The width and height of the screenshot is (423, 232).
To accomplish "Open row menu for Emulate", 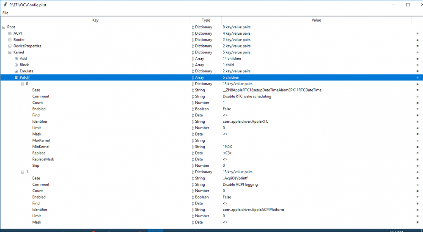I will click(418, 71).
